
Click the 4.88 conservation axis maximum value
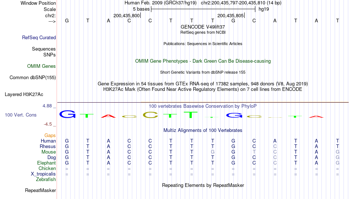point(47,106)
